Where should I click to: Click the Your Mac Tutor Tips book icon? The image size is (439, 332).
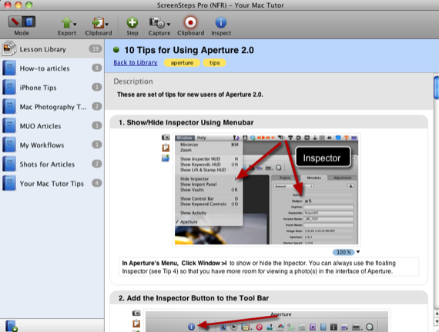click(x=9, y=183)
